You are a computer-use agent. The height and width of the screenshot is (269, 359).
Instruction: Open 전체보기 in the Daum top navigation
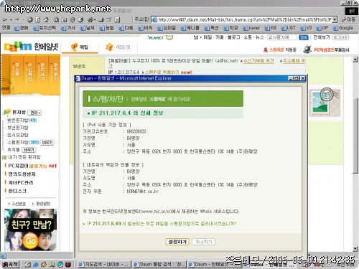tap(322, 37)
